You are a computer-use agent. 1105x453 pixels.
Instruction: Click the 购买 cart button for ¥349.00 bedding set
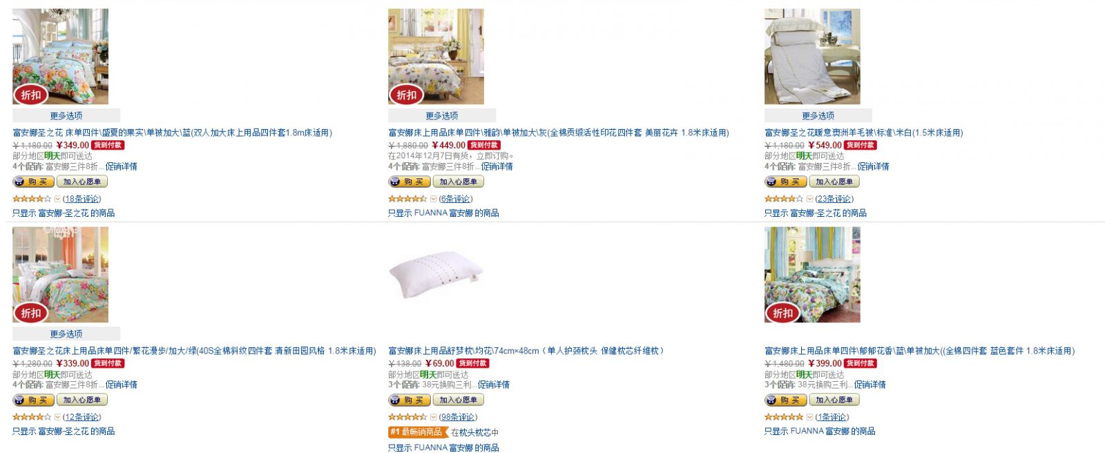33,182
